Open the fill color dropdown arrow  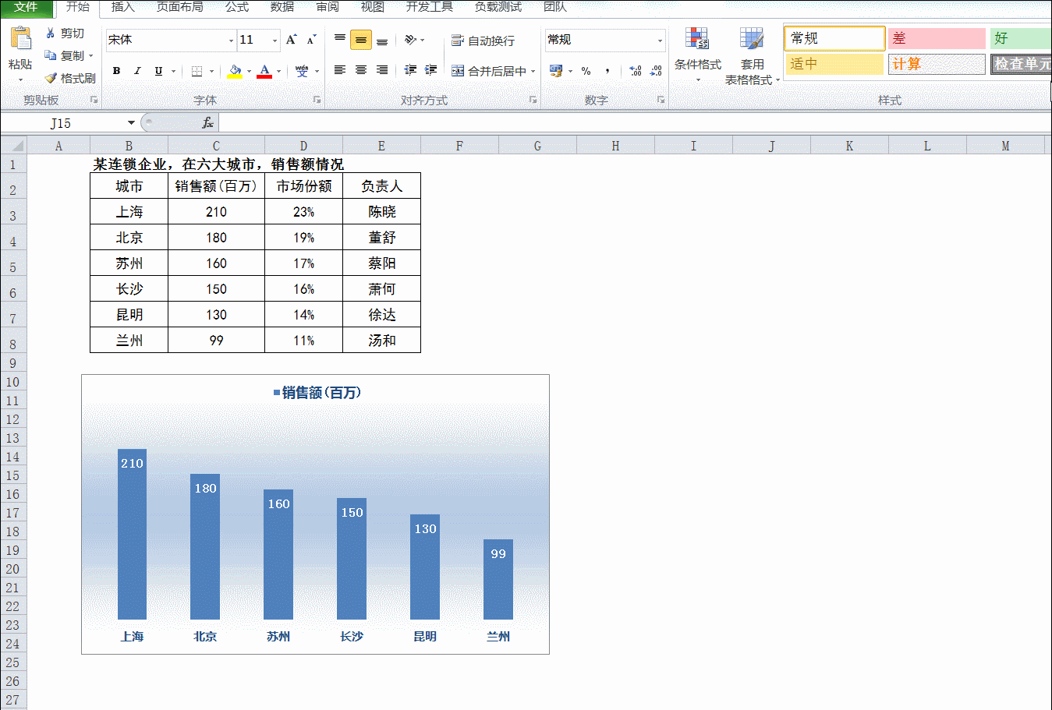tap(249, 71)
